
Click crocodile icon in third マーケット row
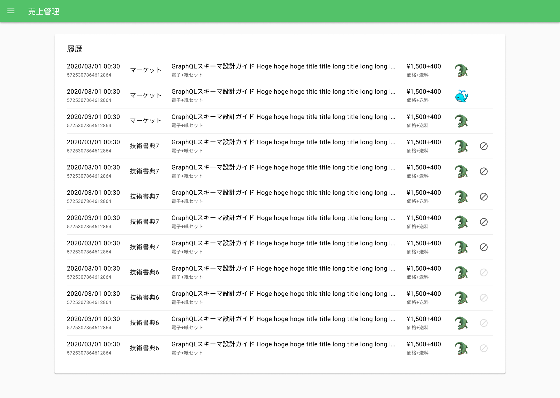[461, 121]
